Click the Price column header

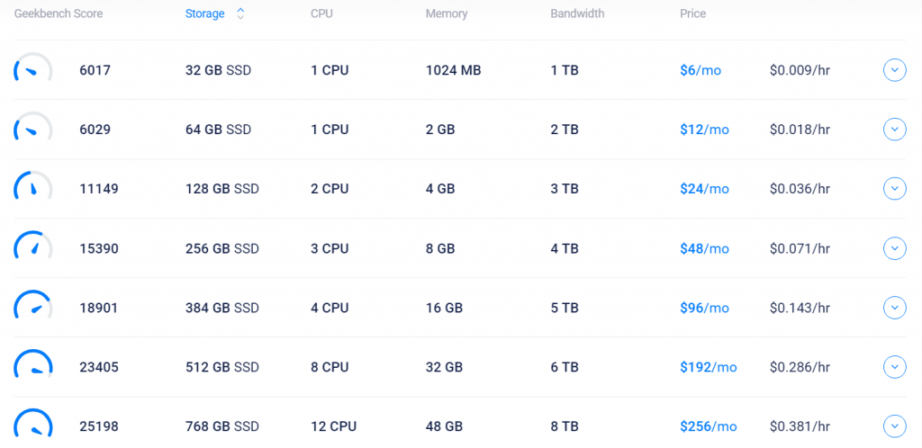693,13
